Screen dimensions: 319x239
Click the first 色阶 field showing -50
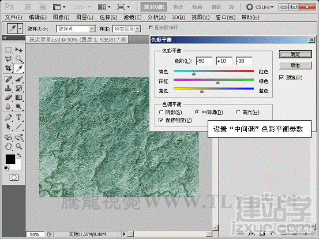point(204,61)
